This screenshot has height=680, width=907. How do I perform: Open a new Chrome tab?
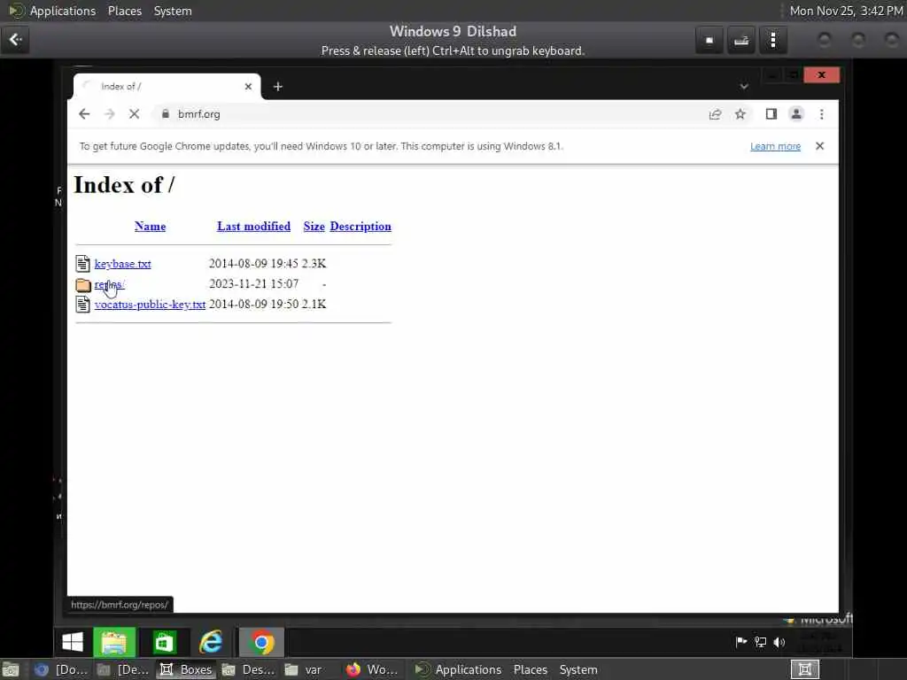click(277, 86)
